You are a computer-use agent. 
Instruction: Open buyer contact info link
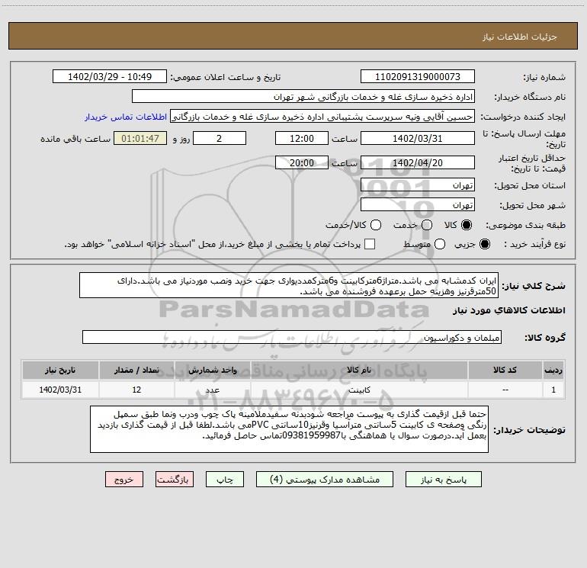click(126, 117)
